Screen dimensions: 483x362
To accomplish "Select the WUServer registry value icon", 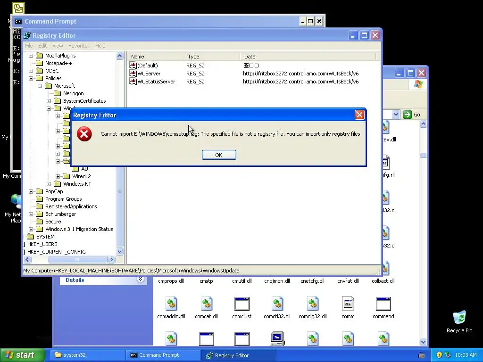I will [133, 73].
